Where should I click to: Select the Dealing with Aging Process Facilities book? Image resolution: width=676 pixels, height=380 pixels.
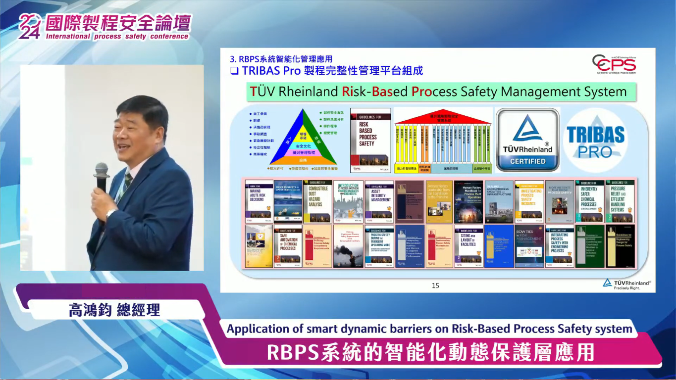tap(499, 202)
